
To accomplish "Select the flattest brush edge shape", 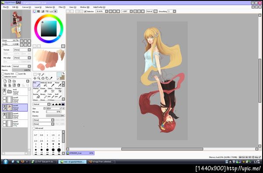I will (63, 105).
